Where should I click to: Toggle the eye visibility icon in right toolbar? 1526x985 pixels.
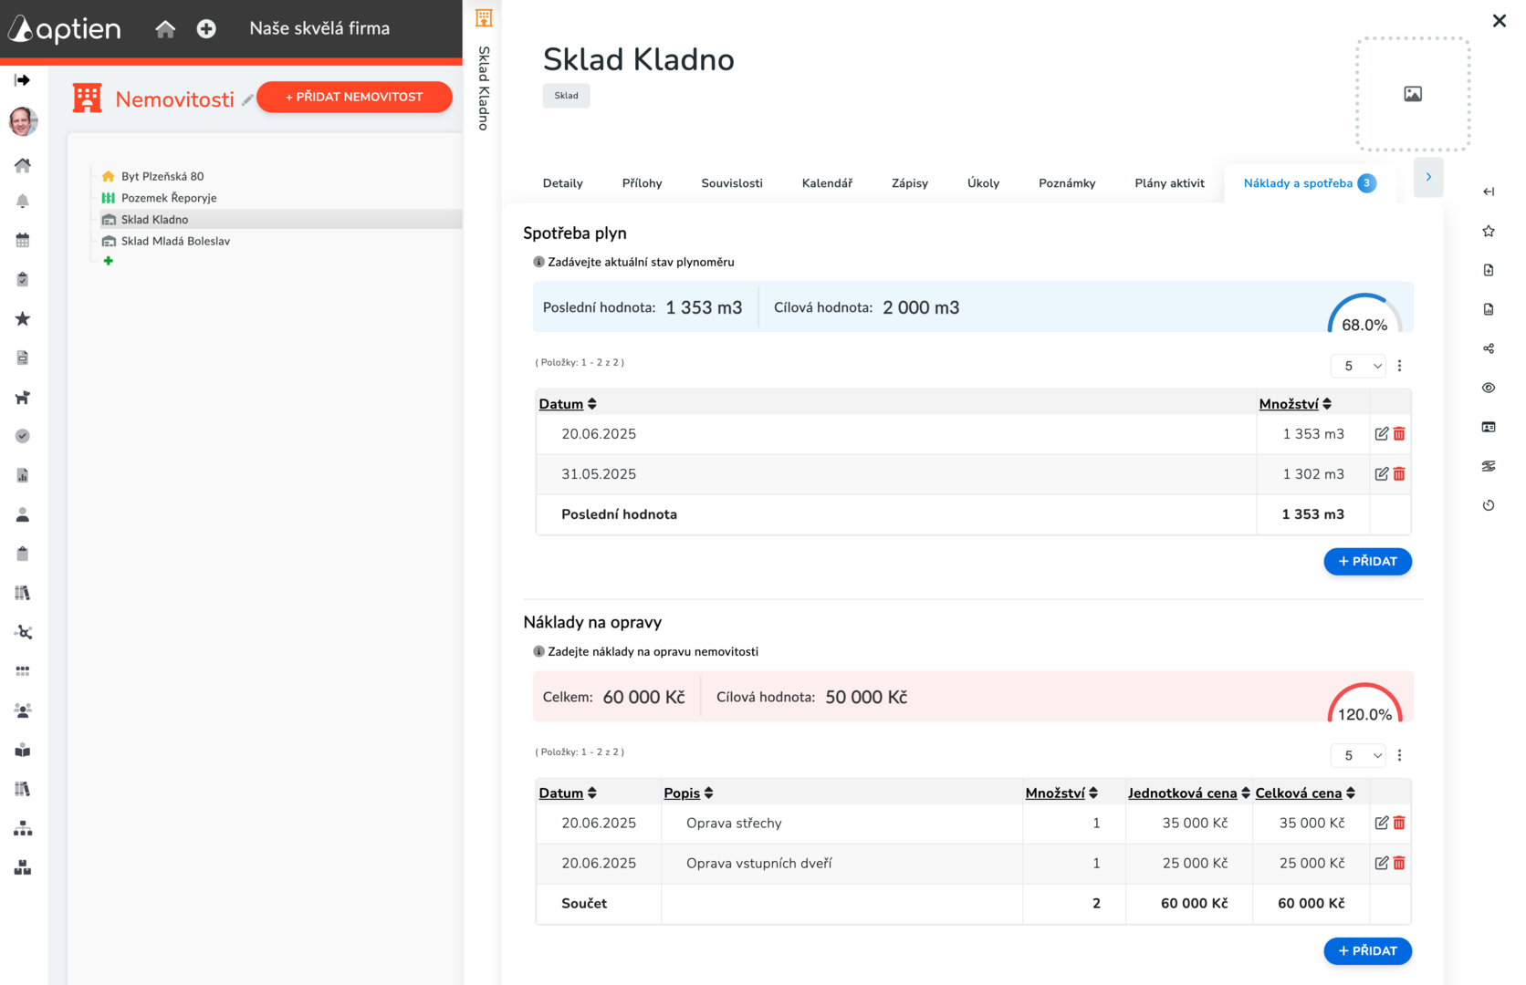pos(1489,388)
